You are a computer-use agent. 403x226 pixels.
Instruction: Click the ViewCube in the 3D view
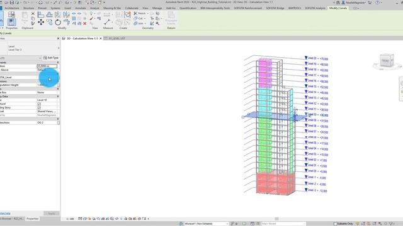(x=387, y=61)
